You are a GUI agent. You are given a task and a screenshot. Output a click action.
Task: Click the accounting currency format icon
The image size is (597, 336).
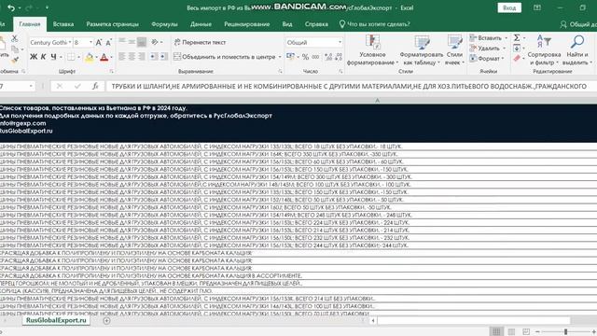pos(290,57)
